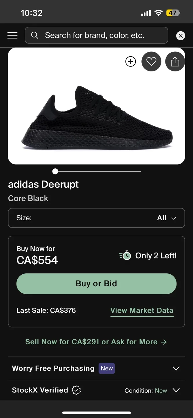Tap the Buy or Bid button
The width and height of the screenshot is (193, 418).
(96, 284)
